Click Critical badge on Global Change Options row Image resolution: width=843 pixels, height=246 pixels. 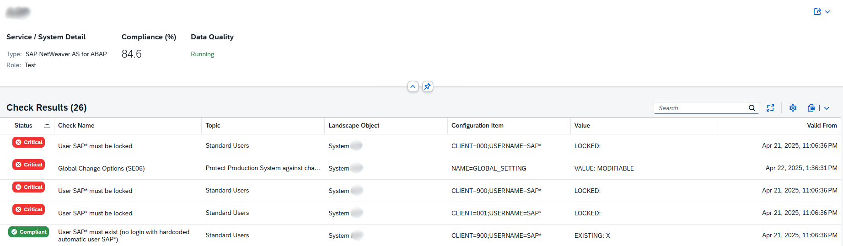[x=28, y=165]
